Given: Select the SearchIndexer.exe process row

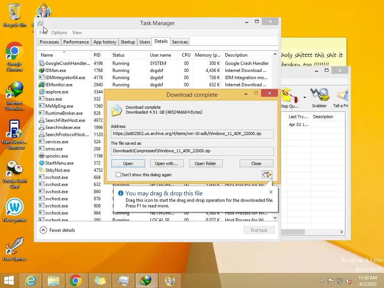Looking at the screenshot, I should [71, 127].
